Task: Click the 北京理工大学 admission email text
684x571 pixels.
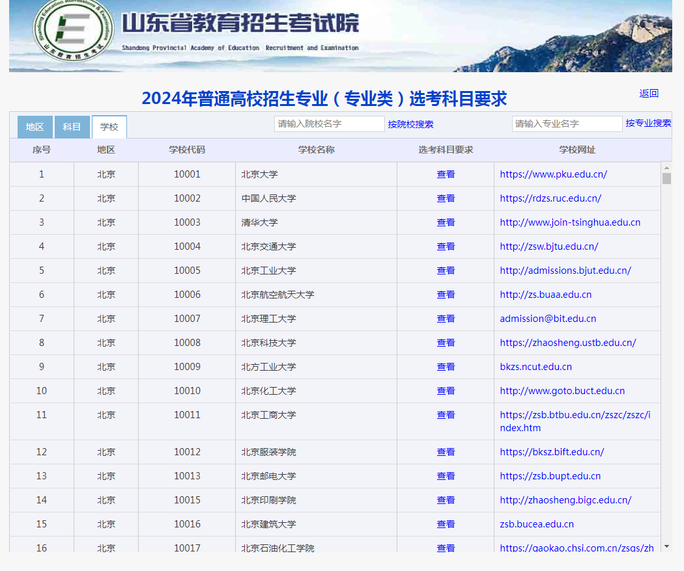Action: (549, 318)
